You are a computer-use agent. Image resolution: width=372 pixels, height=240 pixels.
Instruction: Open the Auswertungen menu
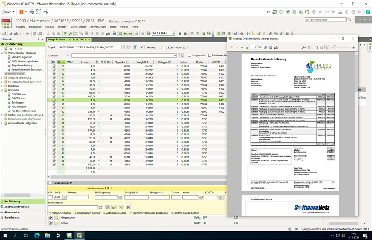point(98,26)
